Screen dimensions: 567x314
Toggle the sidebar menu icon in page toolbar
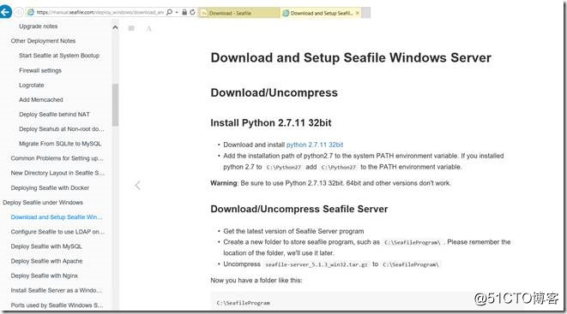[131, 28]
